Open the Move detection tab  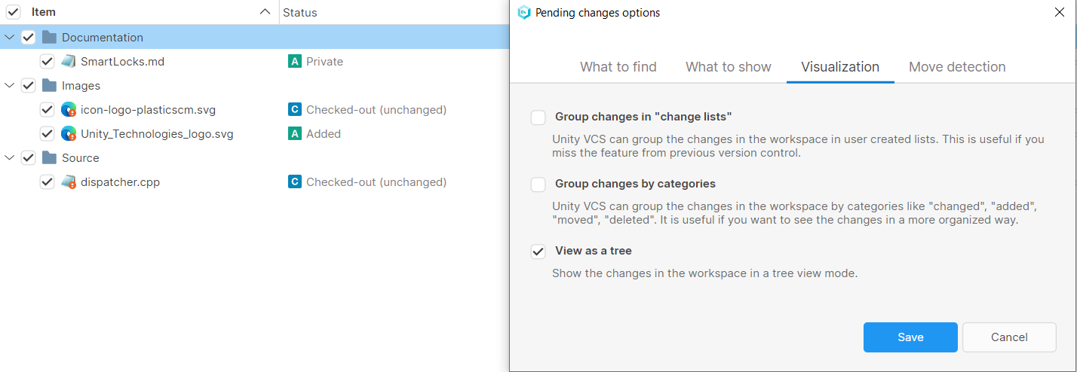956,67
